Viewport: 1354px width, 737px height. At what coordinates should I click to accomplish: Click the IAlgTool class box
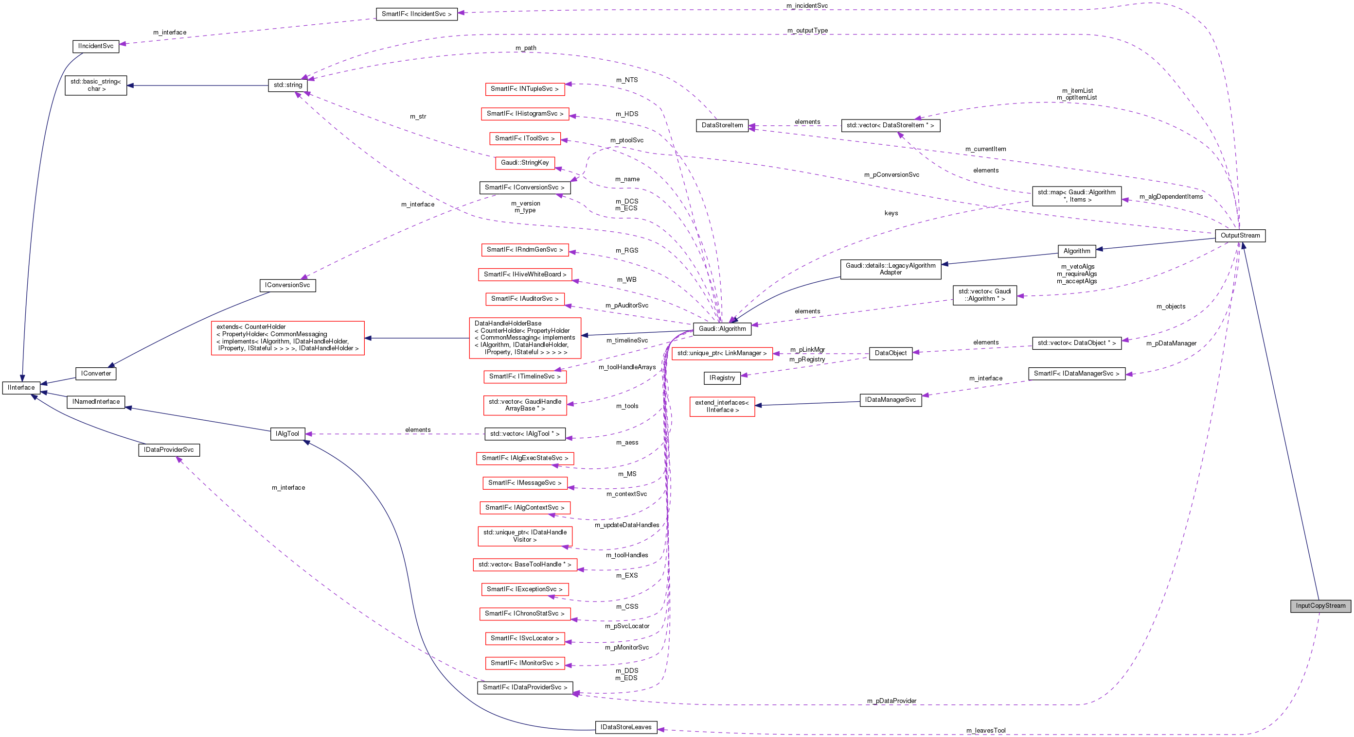pos(287,434)
